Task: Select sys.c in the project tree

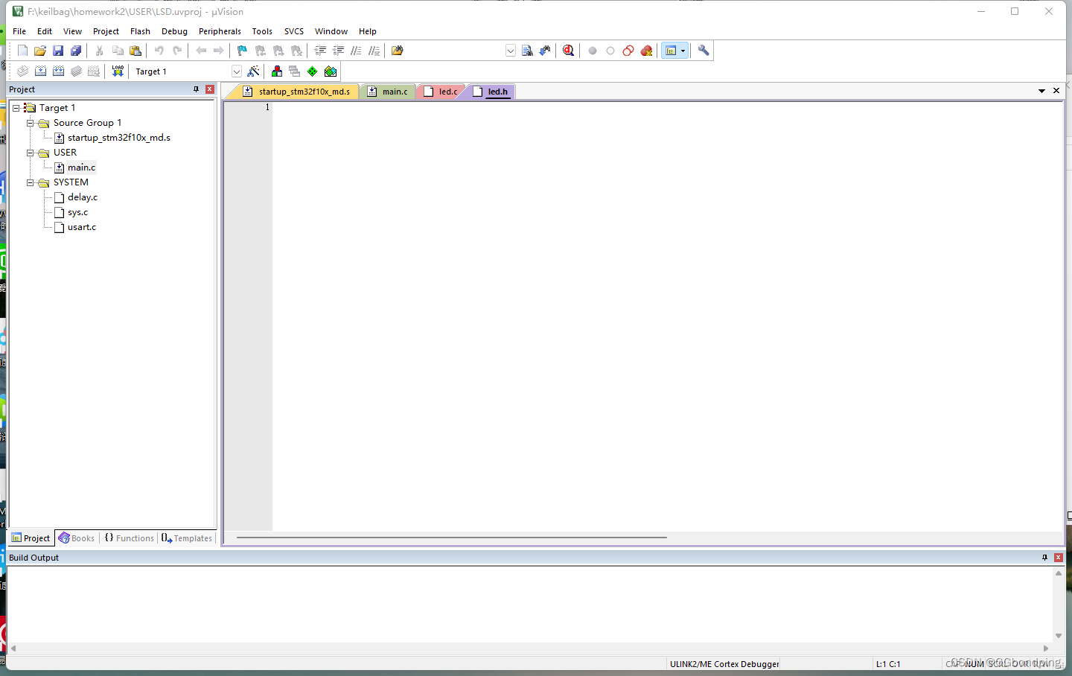Action: [x=77, y=212]
